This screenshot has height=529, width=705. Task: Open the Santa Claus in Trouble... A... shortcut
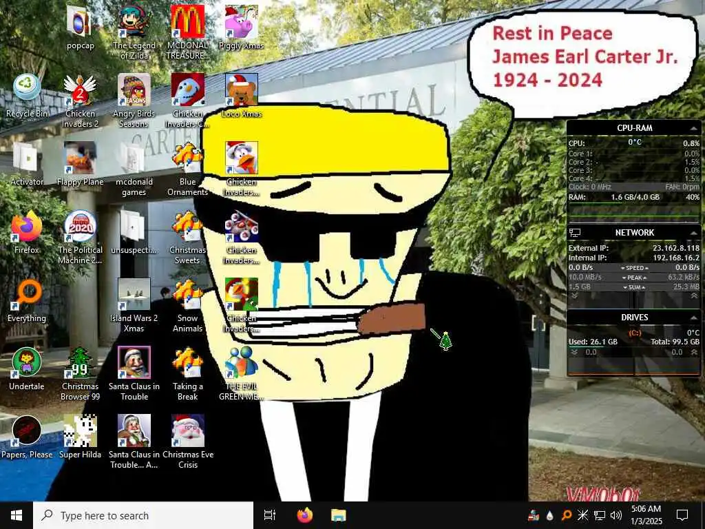pyautogui.click(x=134, y=442)
